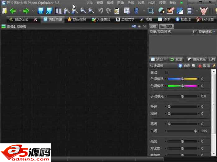Screen dimensions: 217x162
Task: Click the 白场 value field showing 255
Action: (x=205, y=131)
